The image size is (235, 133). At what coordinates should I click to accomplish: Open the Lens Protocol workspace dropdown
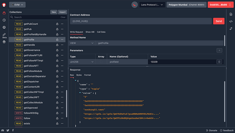[x=152, y=5]
